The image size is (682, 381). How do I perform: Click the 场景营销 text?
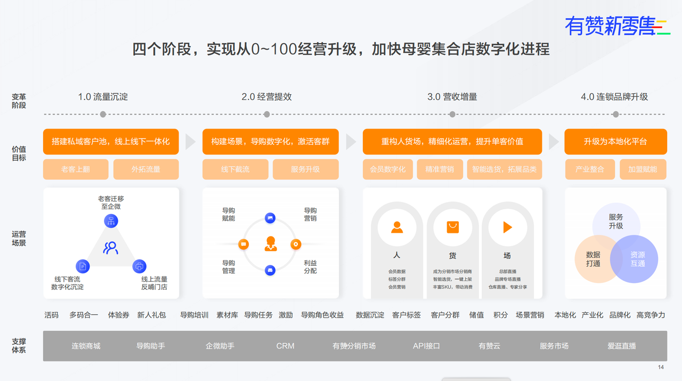530,315
